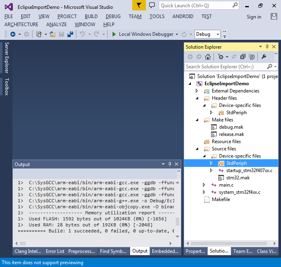Open the DEBUG menu
The image size is (281, 267).
click(x=113, y=16)
